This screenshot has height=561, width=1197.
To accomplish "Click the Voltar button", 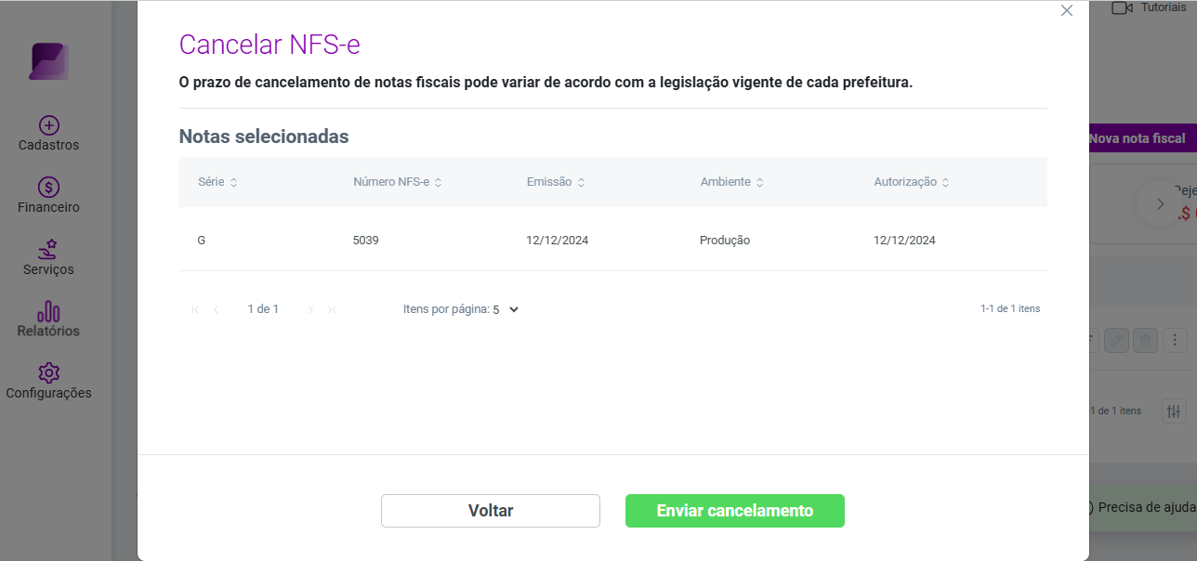I will [491, 511].
